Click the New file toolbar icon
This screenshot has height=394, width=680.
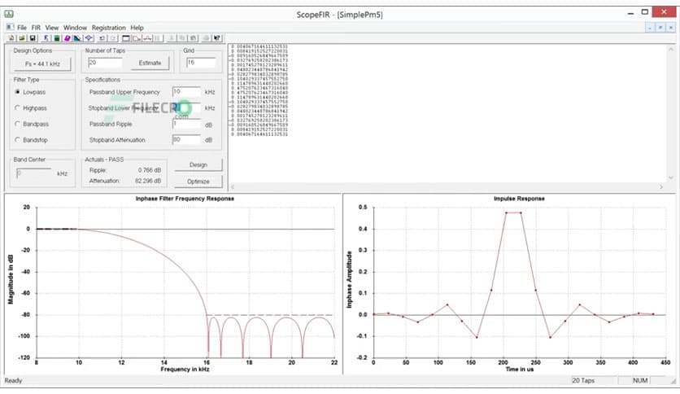point(11,37)
